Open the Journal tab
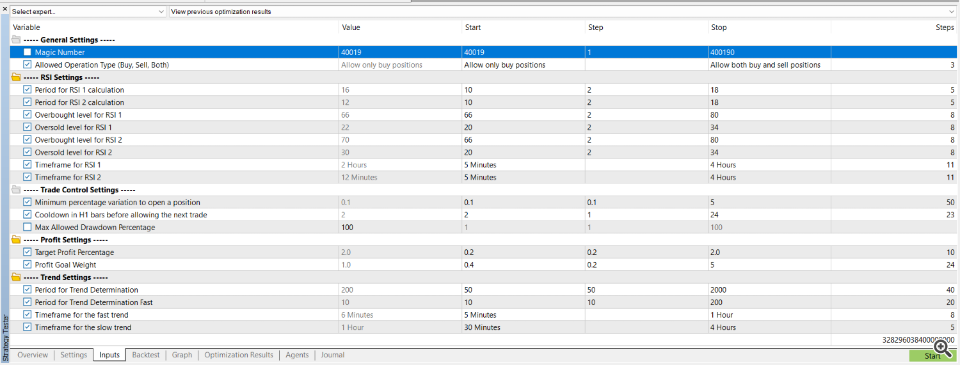The width and height of the screenshot is (960, 365). tap(333, 355)
